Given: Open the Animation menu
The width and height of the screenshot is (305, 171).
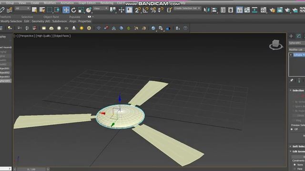Looking at the screenshot, I should tap(67, 3).
